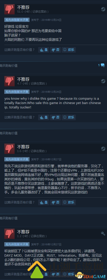Mark the first review as 欢乐 (funny)
Screen dimensions: 107x280
coord(69,50)
